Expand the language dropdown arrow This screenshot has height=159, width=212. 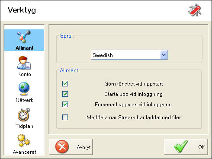coord(164,55)
